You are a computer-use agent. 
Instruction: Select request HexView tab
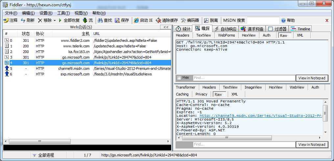click(x=249, y=36)
